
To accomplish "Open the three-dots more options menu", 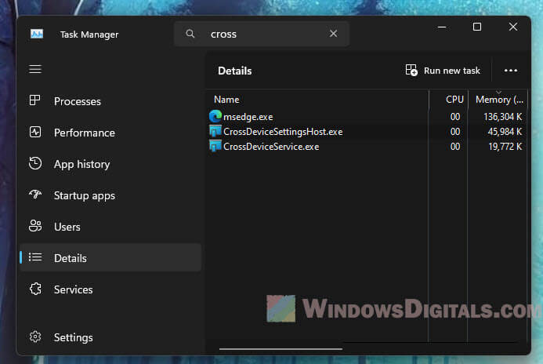I will 511,71.
